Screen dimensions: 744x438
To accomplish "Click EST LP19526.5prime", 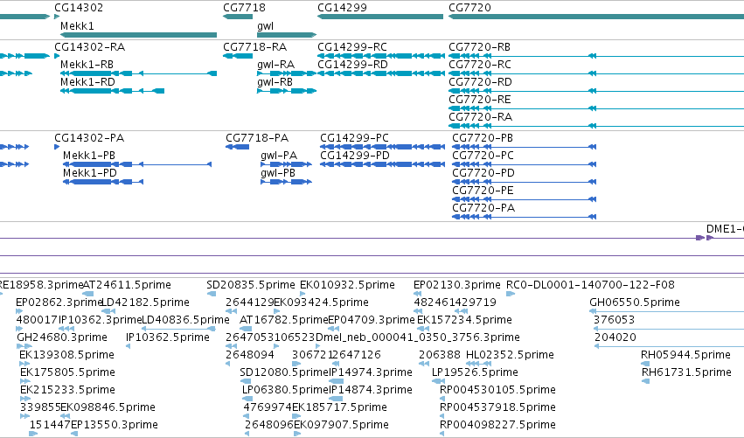I will [x=475, y=373].
